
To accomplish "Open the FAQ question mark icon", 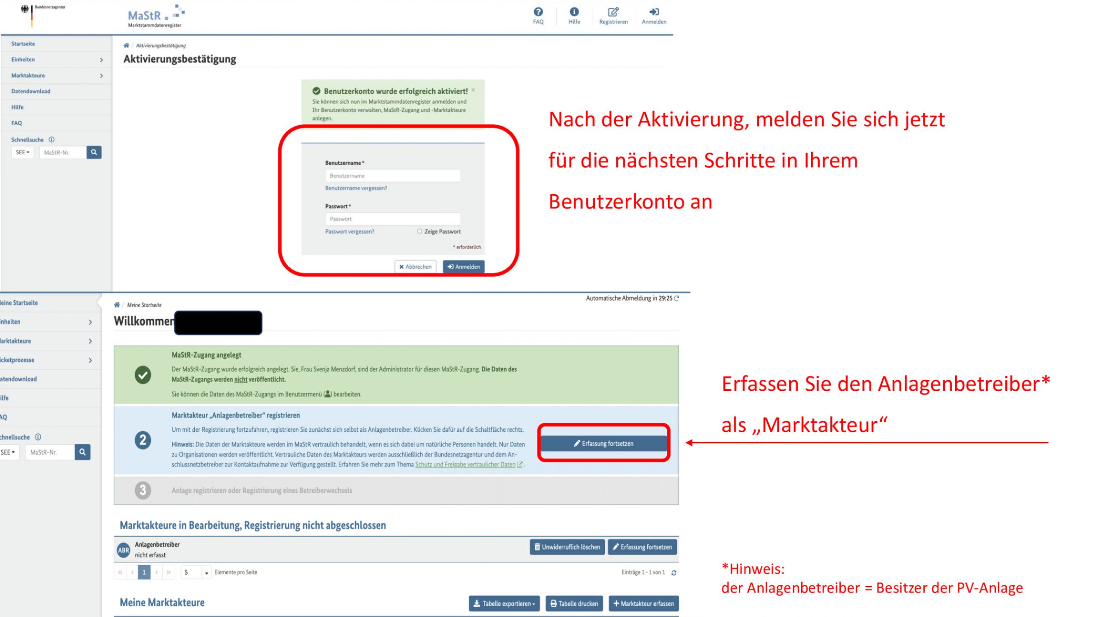I will click(x=538, y=12).
